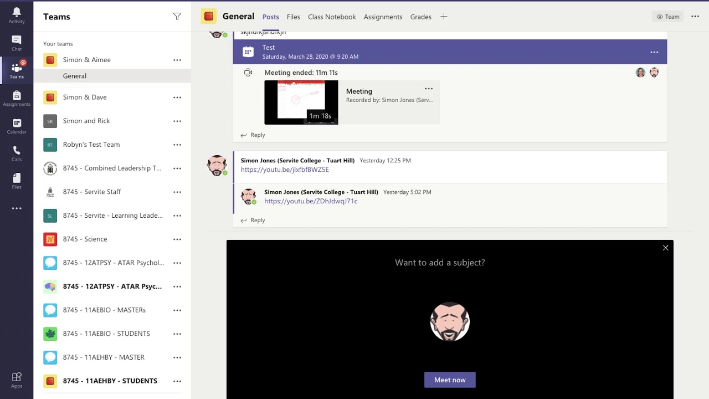Click the Simon & Aimee team icon
The height and width of the screenshot is (399, 709).
(x=50, y=60)
